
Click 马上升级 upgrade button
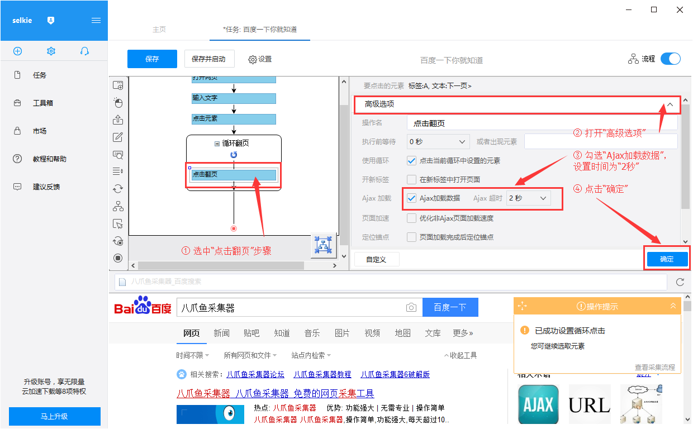(x=55, y=416)
